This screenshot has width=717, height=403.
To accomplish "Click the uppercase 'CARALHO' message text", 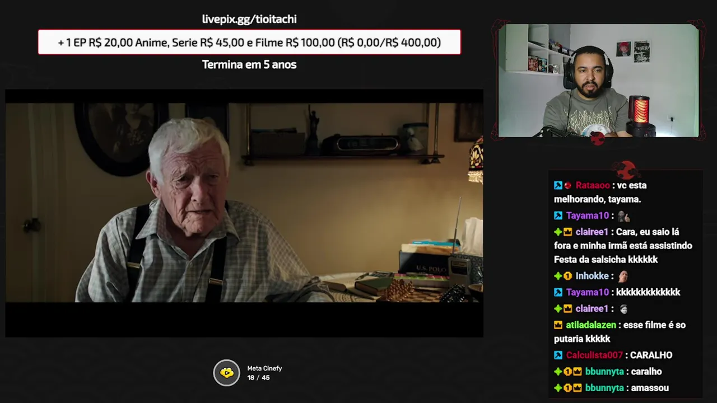I will point(651,355).
